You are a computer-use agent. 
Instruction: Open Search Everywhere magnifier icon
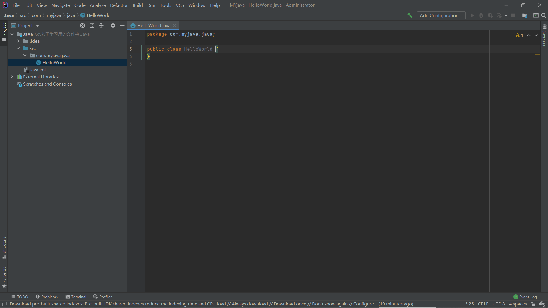coord(544,15)
